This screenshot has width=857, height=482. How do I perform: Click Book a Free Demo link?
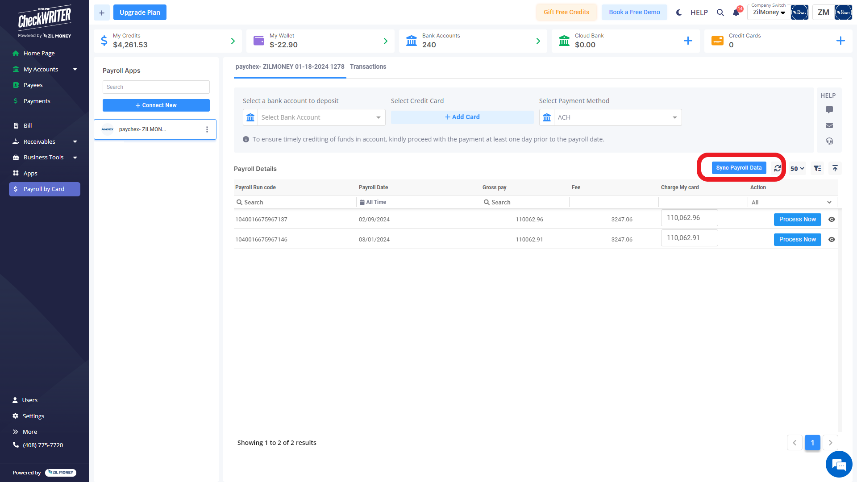point(634,12)
